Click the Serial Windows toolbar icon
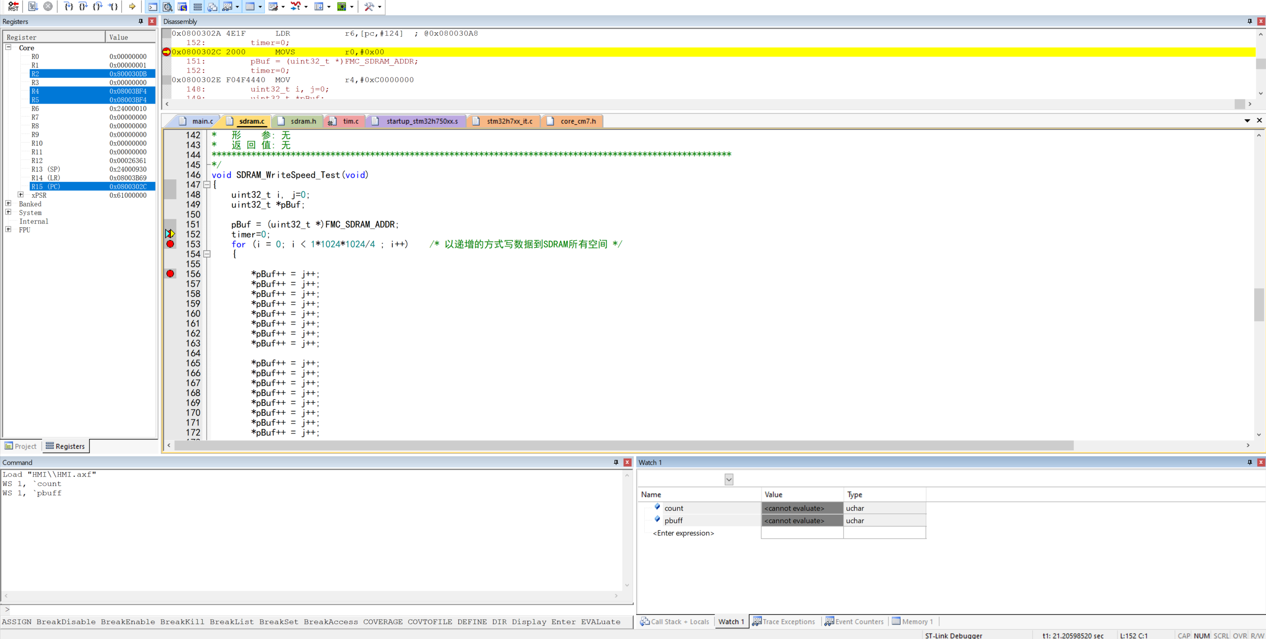1266x639 pixels. 273,6
